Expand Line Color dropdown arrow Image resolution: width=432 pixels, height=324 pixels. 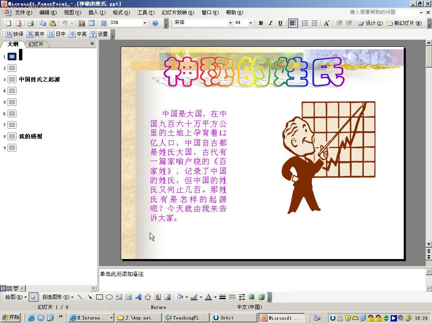click(x=201, y=297)
